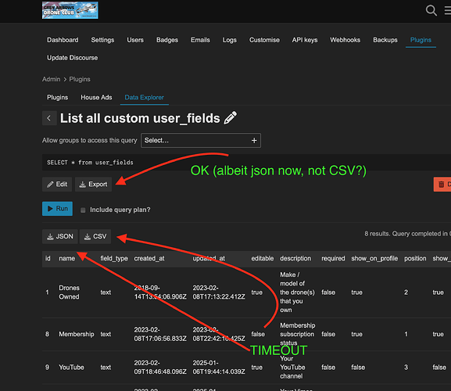Screen dimensions: 451x391
Task: Click the plus icon in groups selector
Action: [x=254, y=141]
